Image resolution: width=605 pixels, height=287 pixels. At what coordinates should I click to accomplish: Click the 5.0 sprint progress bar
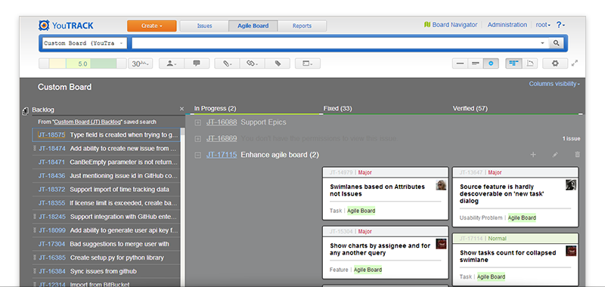coord(82,63)
